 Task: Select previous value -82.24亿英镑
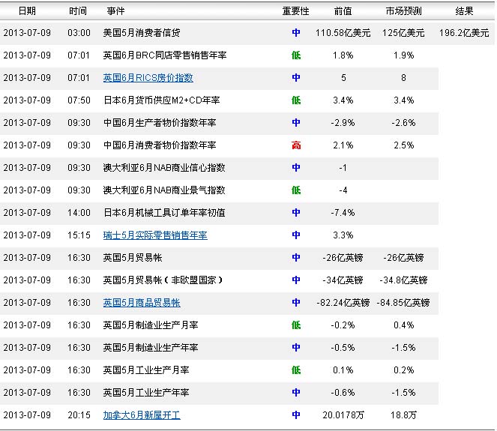tap(343, 303)
